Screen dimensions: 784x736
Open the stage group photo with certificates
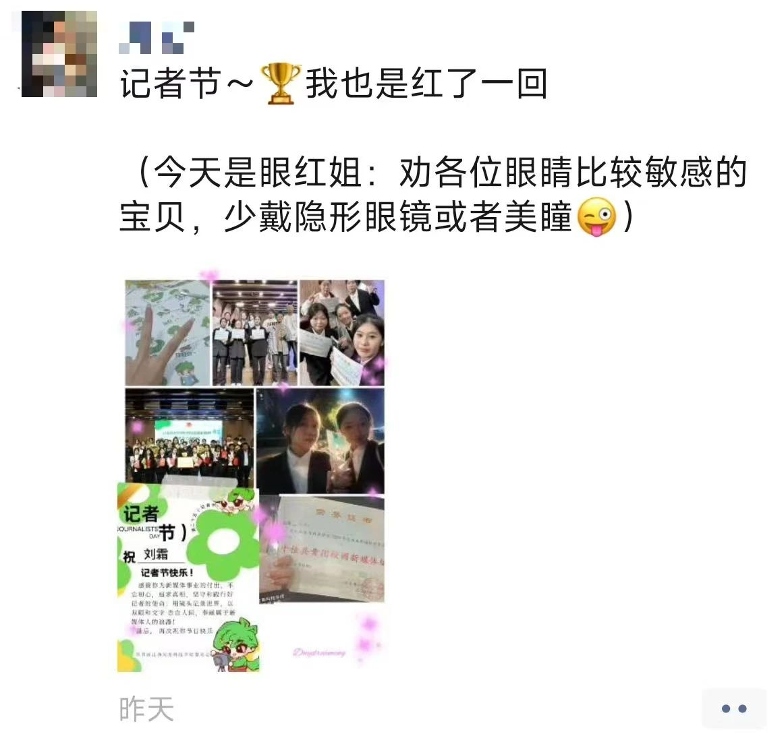[x=255, y=332]
